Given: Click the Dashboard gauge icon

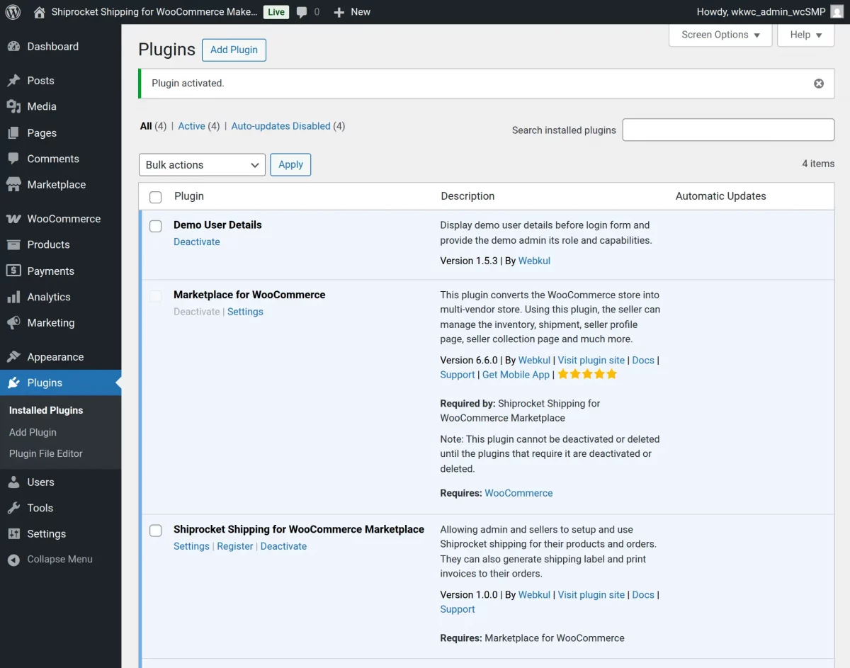Looking at the screenshot, I should click(13, 46).
